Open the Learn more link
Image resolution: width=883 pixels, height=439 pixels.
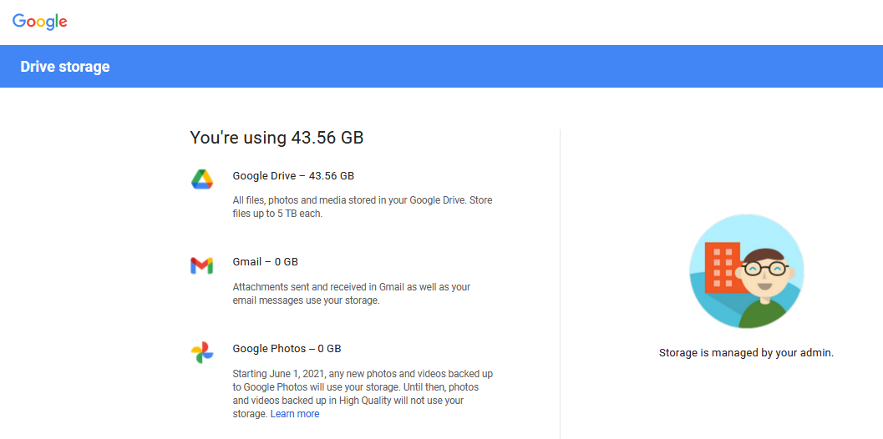tap(294, 414)
